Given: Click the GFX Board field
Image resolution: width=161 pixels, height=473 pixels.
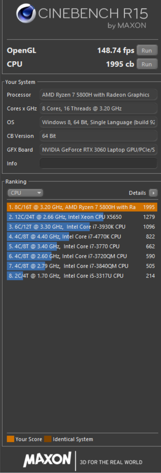Looking at the screenshot, I should click(98, 150).
